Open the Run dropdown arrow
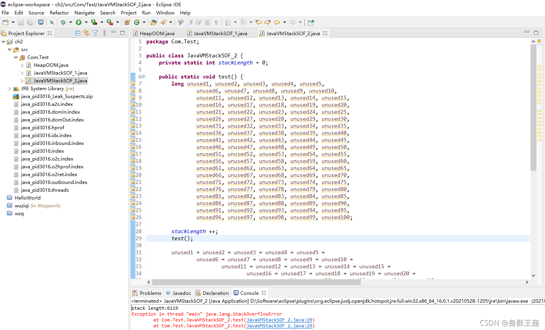Image resolution: width=545 pixels, height=330 pixels. point(86,22)
